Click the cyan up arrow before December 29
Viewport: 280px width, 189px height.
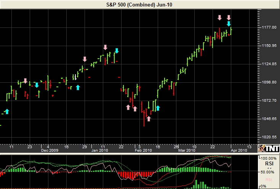pyautogui.click(x=78, y=87)
